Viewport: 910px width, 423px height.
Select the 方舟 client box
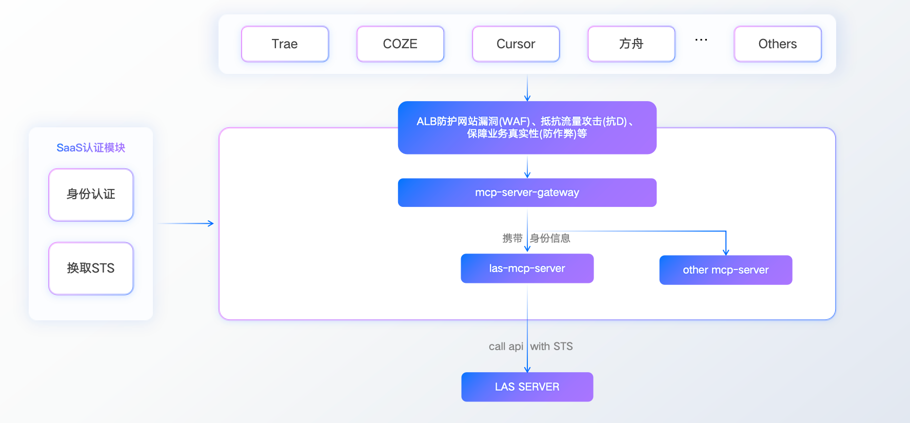(631, 44)
